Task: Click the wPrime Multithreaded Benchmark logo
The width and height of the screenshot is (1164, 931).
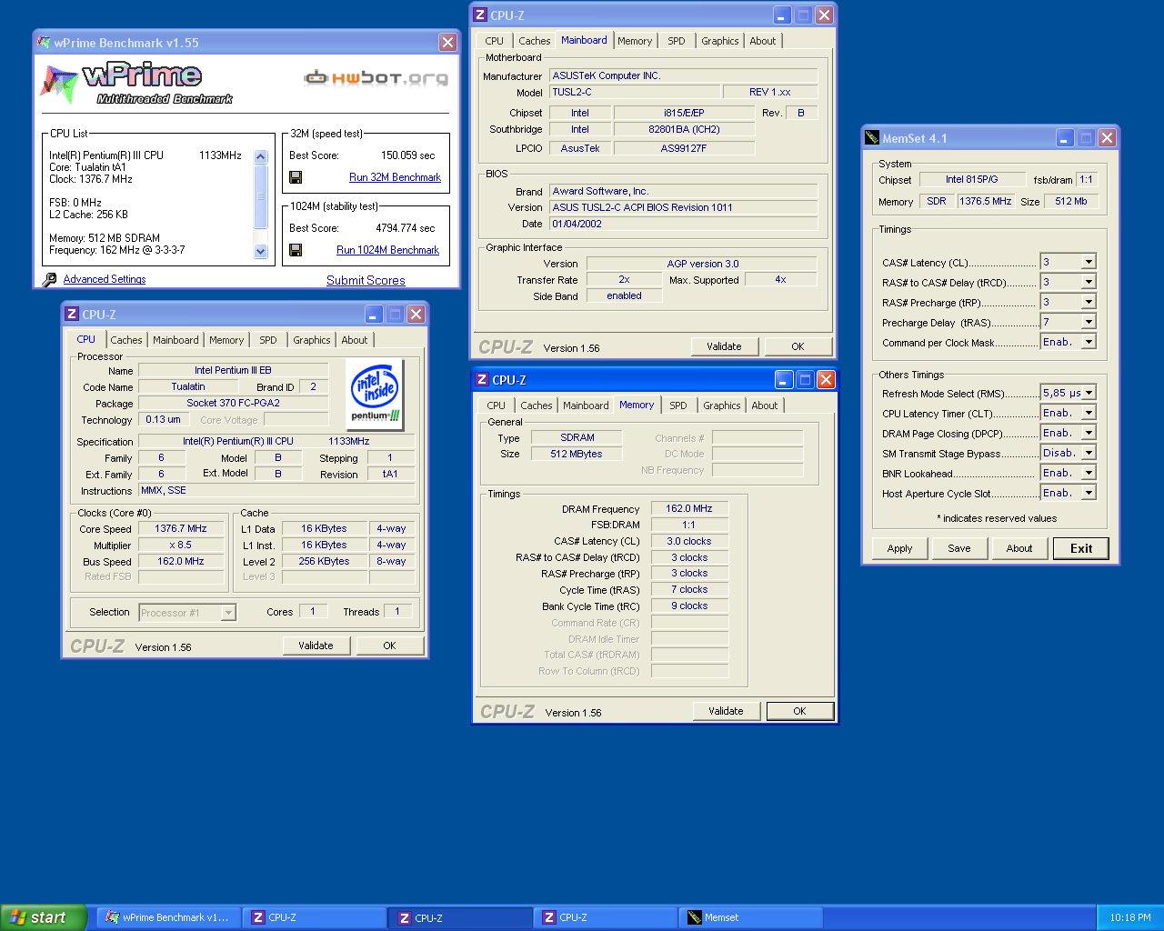Action: [x=136, y=84]
